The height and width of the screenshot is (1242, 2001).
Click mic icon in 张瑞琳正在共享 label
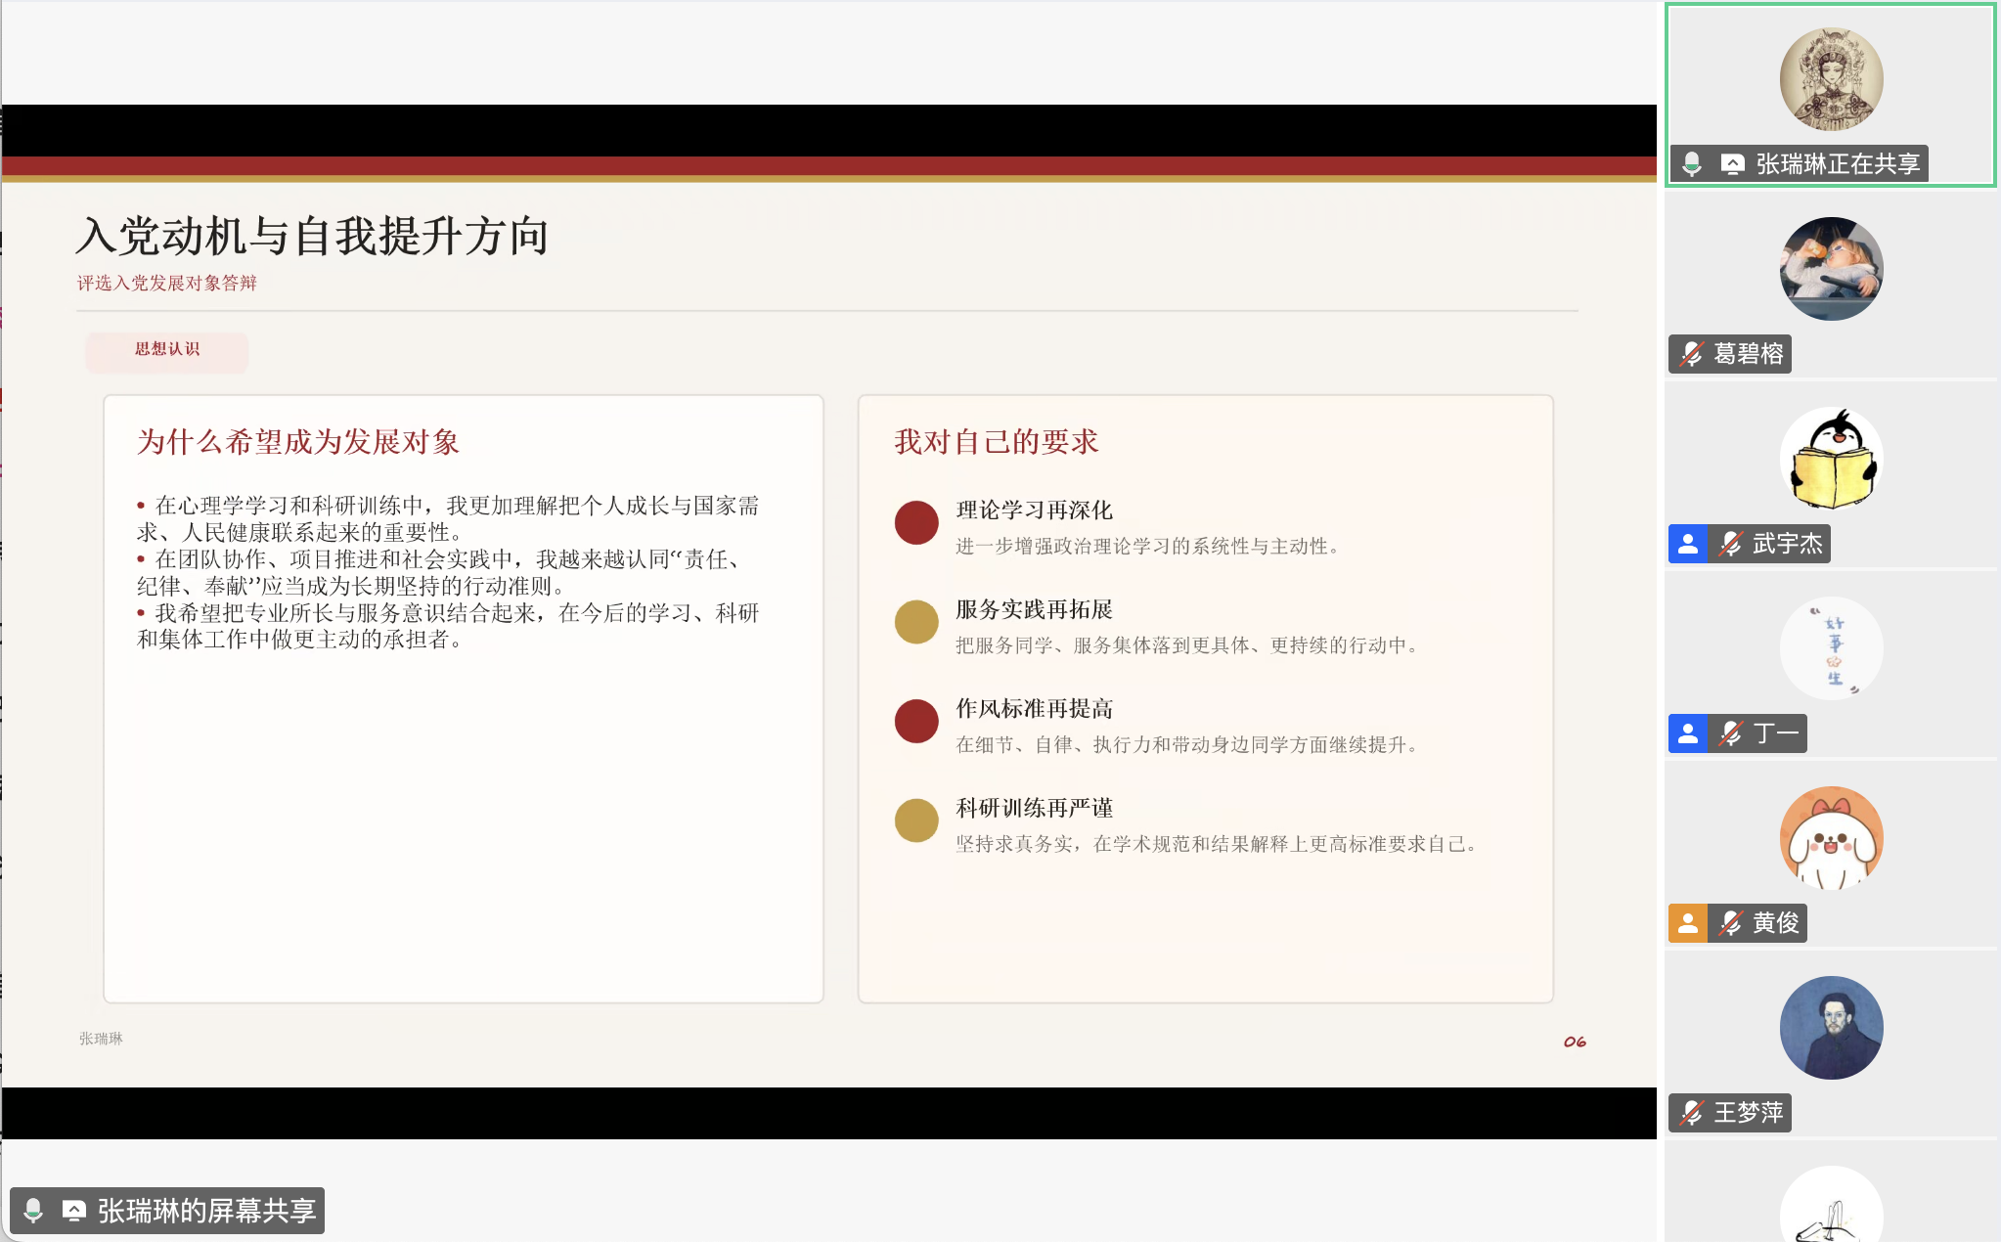point(1692,164)
